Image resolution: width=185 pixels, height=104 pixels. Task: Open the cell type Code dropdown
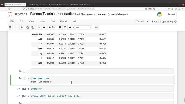coord(82,27)
